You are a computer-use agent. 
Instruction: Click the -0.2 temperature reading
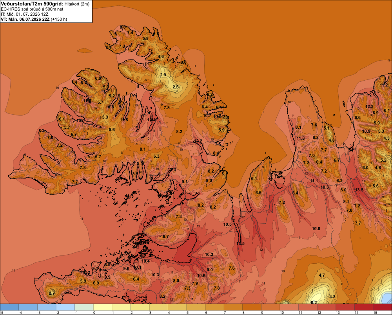[x=313, y=302]
